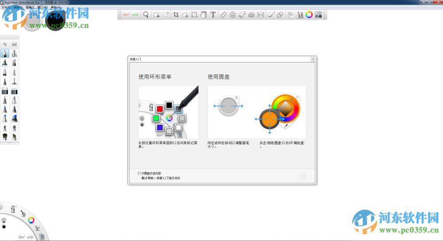Click the layers icon in corner lagoon

(x=42, y=236)
